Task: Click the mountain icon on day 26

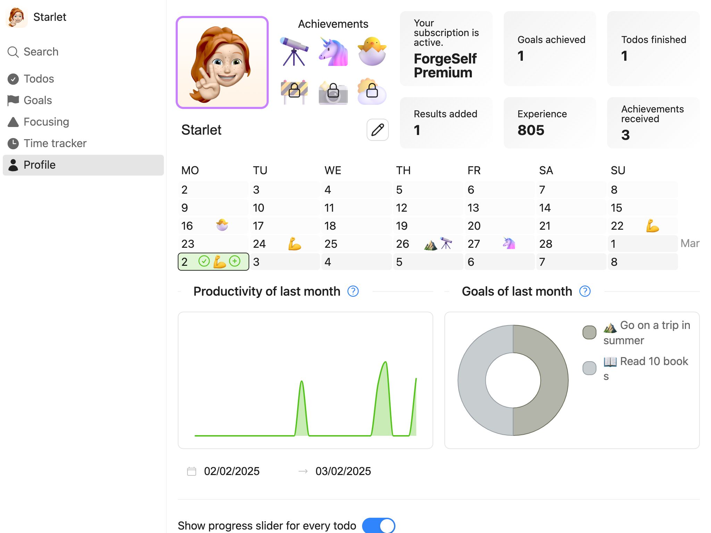Action: (x=431, y=245)
